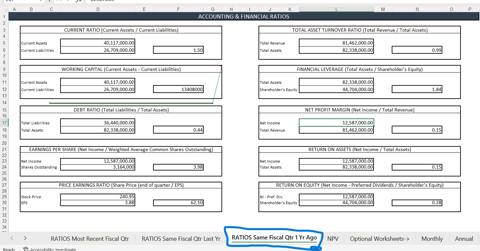Screen dimensions: 480x251
Task: Select the Return on Assets result 0.15
Action: point(417,167)
